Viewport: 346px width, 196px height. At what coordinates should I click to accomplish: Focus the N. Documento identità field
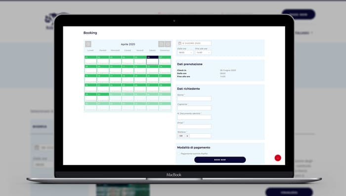(194, 117)
